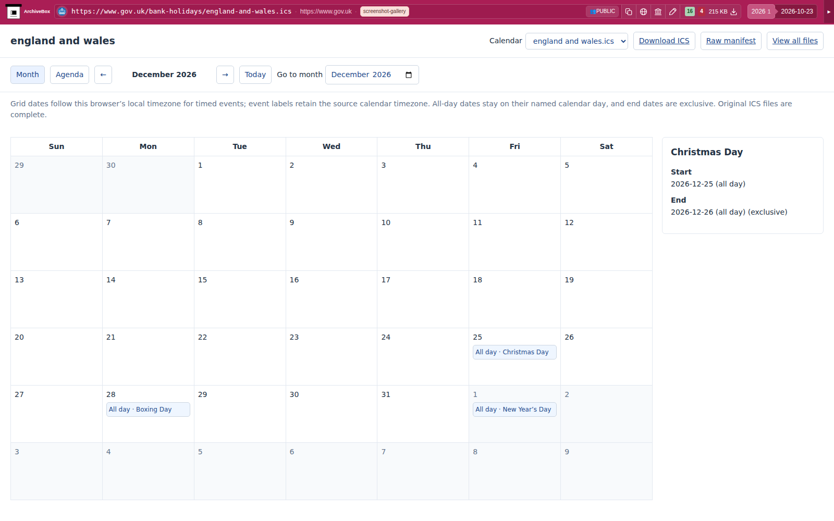
Task: Click the Sun column header
Action: pyautogui.click(x=56, y=146)
